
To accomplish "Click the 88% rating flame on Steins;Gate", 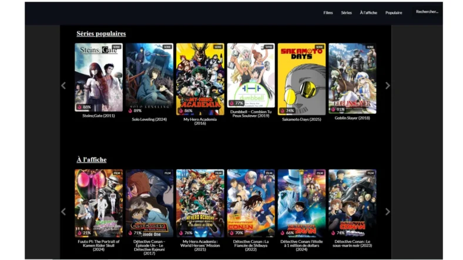I will [x=80, y=107].
